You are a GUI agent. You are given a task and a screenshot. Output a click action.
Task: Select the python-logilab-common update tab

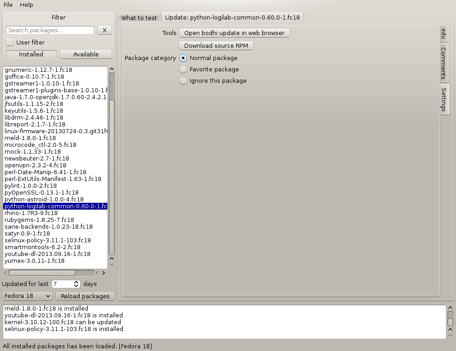tap(233, 17)
